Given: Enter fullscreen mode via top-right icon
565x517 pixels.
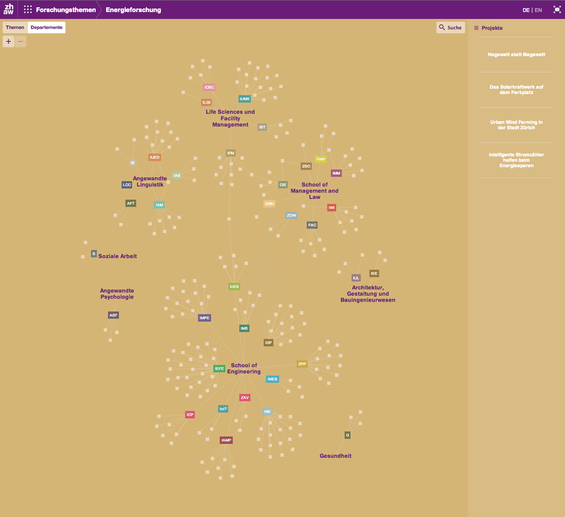Looking at the screenshot, I should pos(557,10).
